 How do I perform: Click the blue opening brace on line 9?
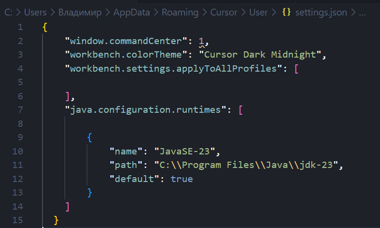pyautogui.click(x=90, y=137)
